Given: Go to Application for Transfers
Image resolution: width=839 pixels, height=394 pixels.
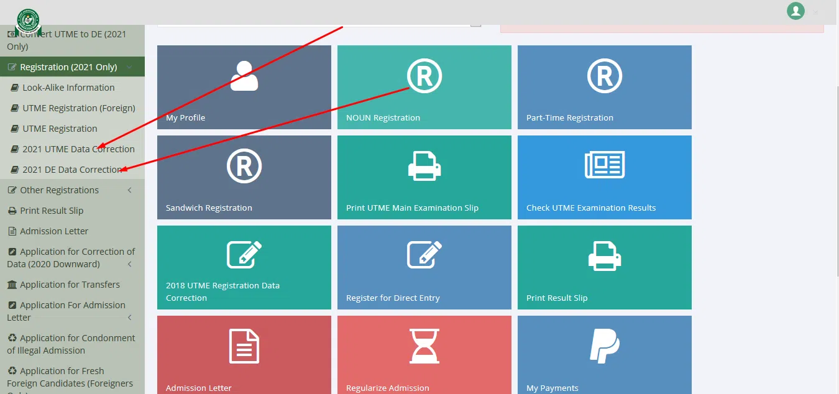Looking at the screenshot, I should [x=70, y=285].
